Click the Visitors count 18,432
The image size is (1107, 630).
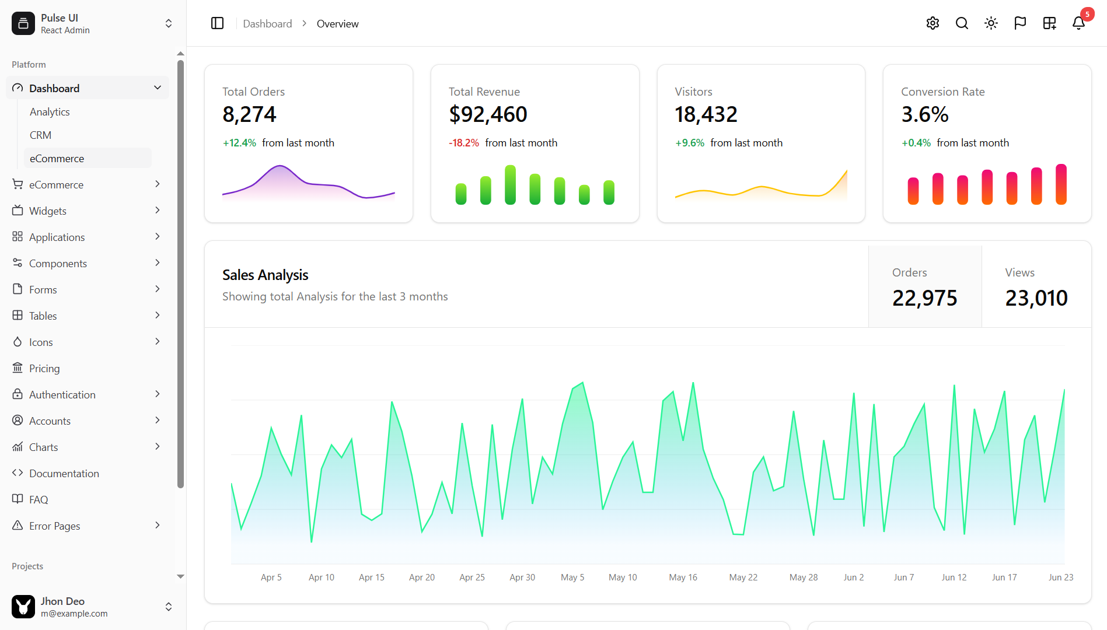tap(706, 114)
